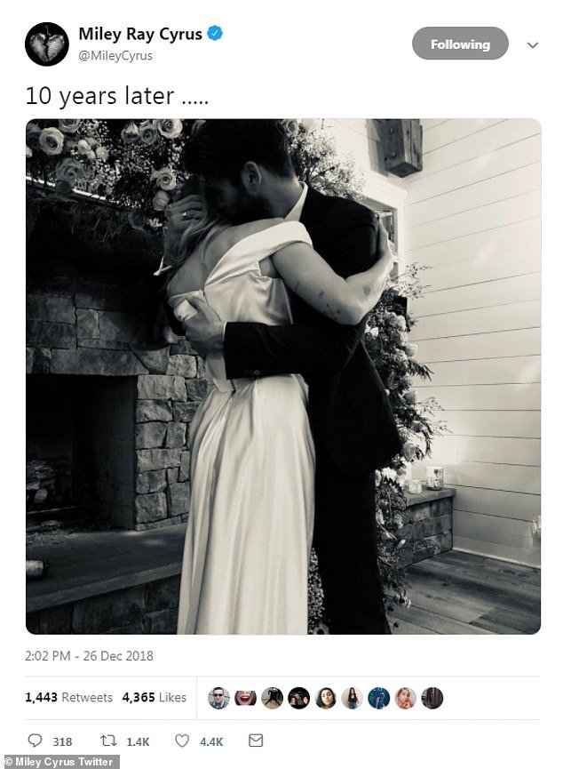
Task: Open the last liker avatar in the row
Action: [x=432, y=698]
